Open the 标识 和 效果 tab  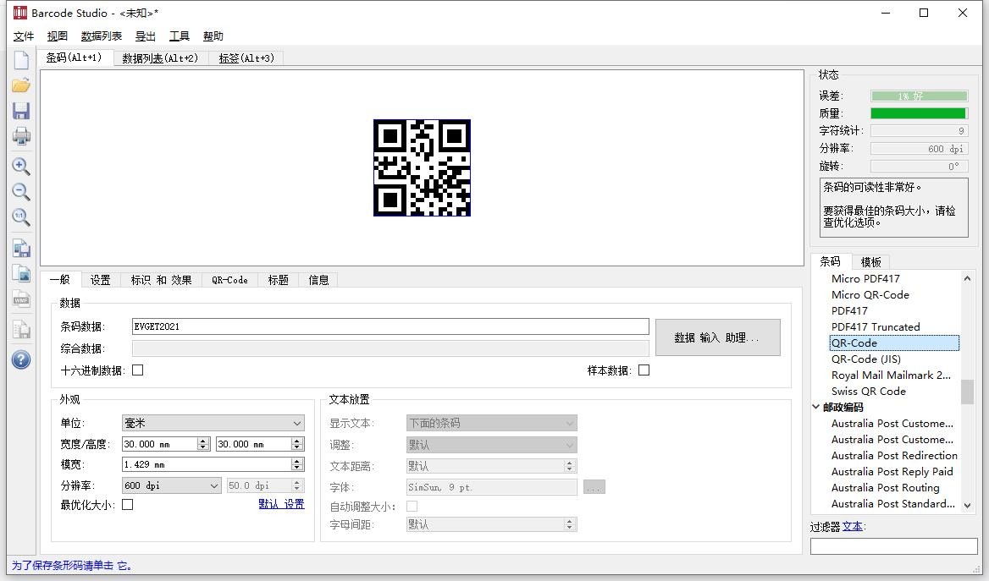point(162,280)
